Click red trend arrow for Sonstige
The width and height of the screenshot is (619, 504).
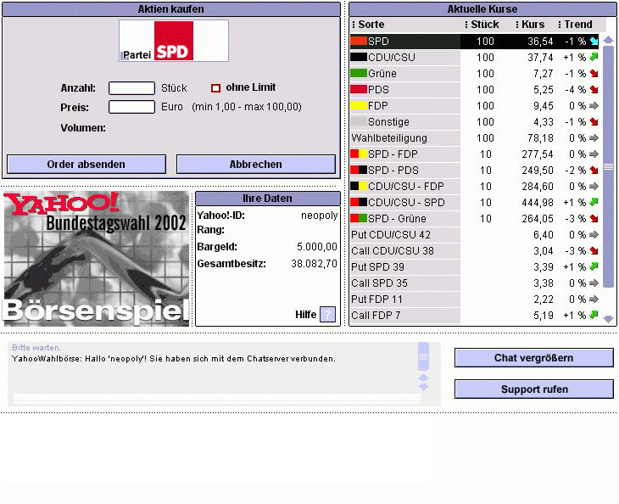click(594, 121)
